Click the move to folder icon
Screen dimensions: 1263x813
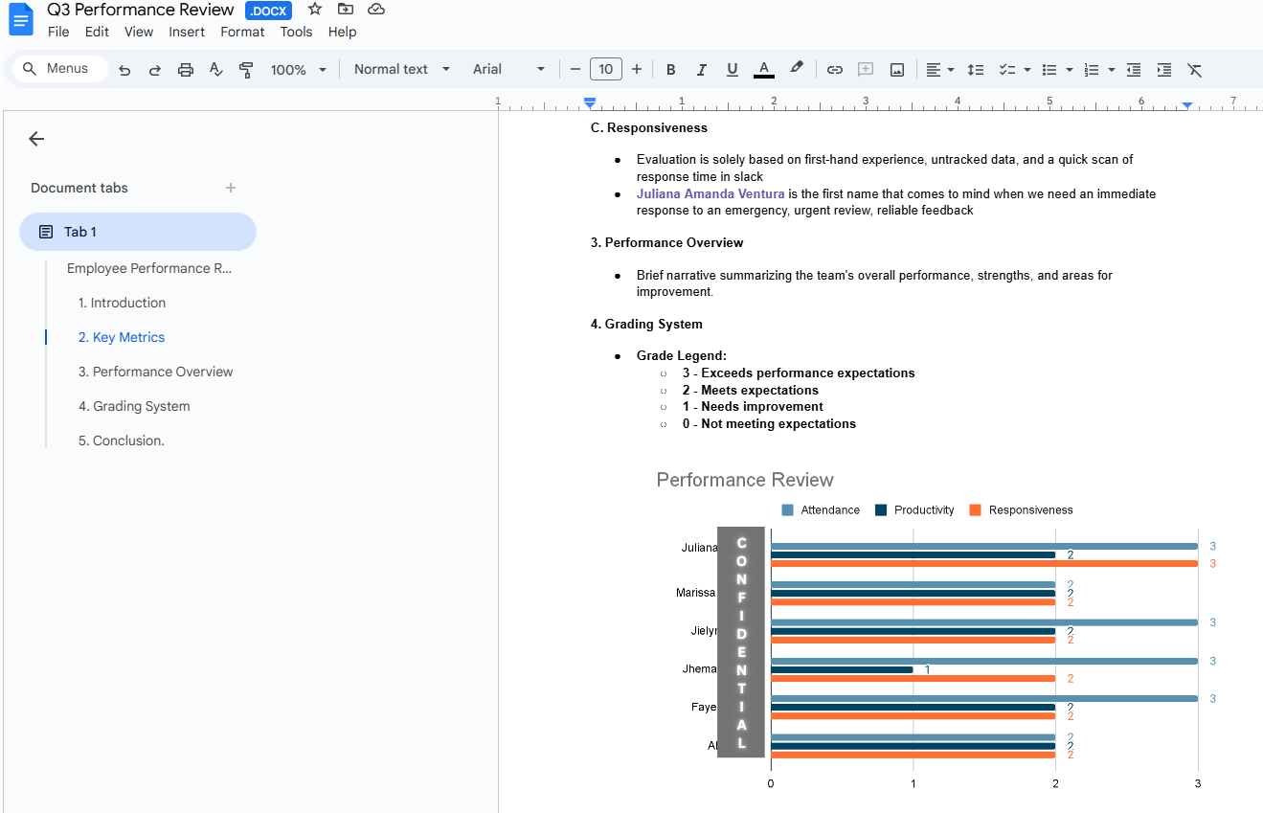(346, 10)
